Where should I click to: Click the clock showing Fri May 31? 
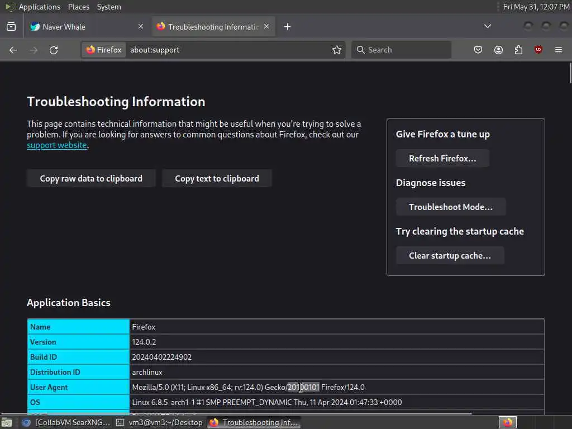(x=536, y=7)
